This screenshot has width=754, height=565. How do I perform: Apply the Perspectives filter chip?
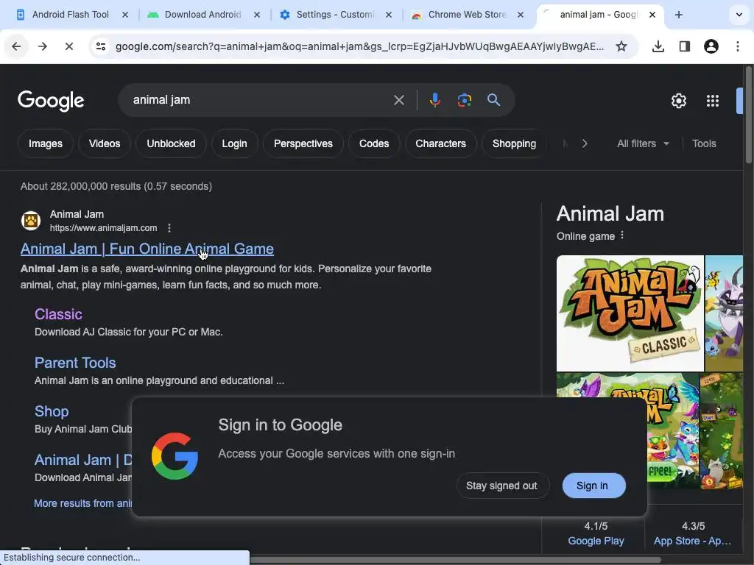[303, 143]
